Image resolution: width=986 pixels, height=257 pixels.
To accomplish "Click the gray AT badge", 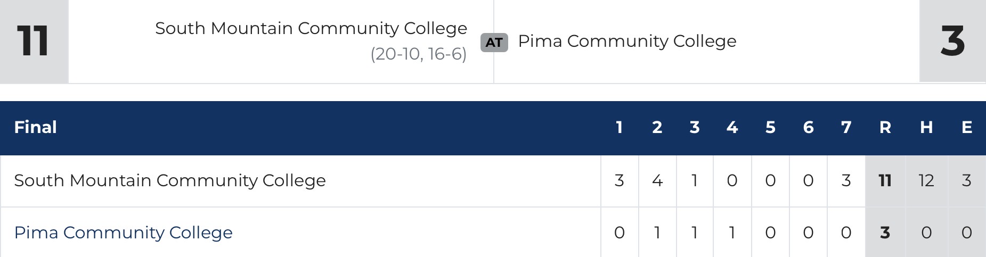I will (x=494, y=42).
